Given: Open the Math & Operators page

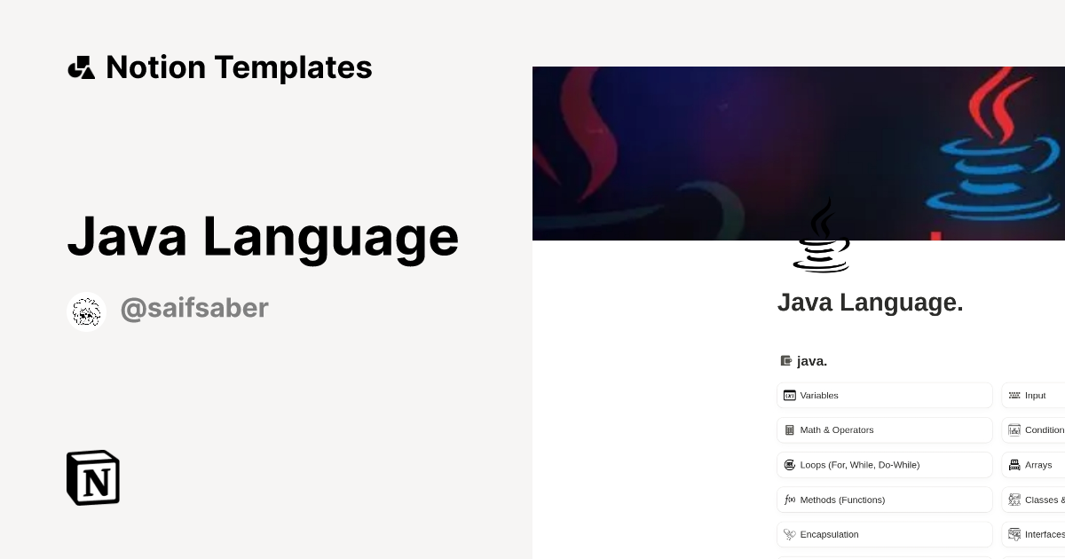Looking at the screenshot, I should pos(885,430).
